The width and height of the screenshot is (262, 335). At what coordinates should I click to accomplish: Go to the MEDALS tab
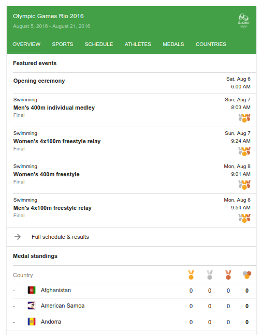pyautogui.click(x=173, y=44)
